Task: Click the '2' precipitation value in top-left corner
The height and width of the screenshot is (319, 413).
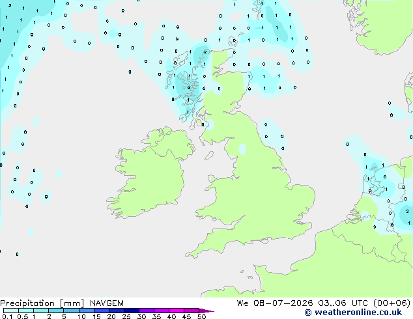Action: 10,5
